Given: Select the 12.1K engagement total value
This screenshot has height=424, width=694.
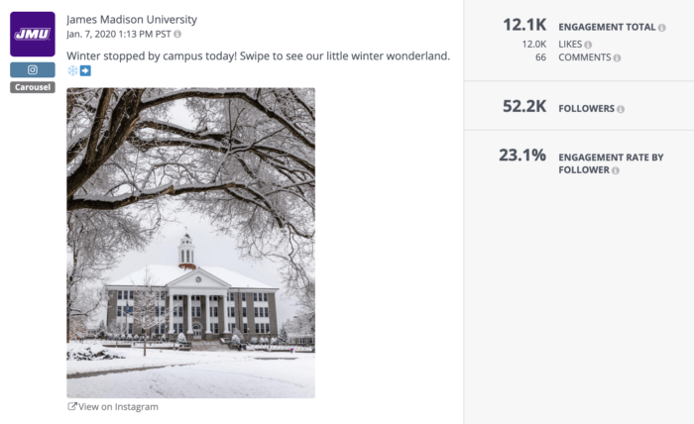Looking at the screenshot, I should click(x=524, y=25).
